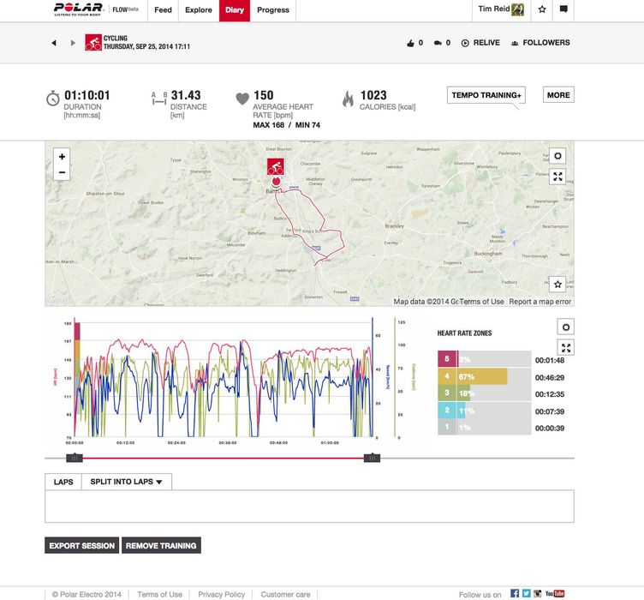Go to next training session arrow
This screenshot has height=600, width=644.
(x=73, y=43)
